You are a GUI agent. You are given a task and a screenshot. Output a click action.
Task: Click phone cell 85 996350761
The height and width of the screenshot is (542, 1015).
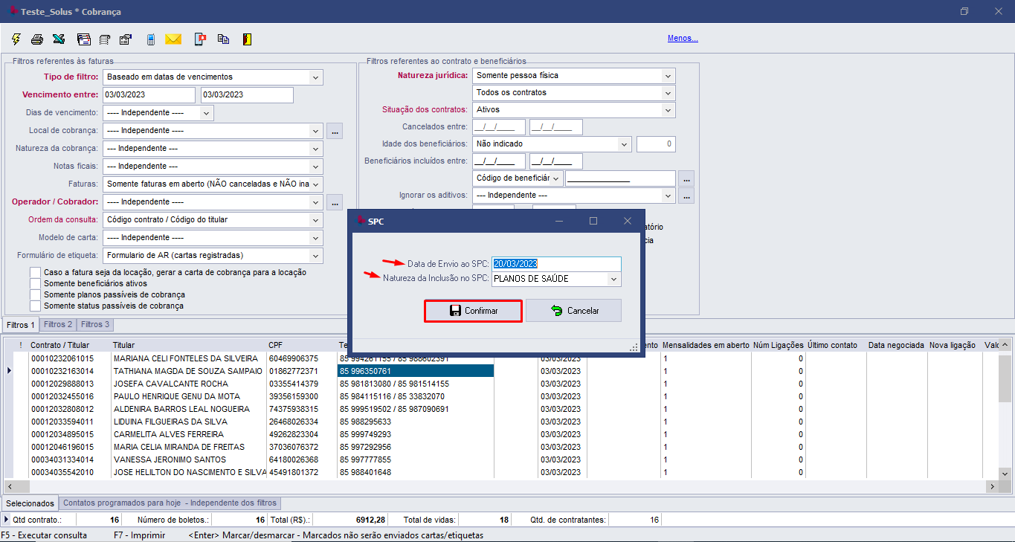pos(416,371)
